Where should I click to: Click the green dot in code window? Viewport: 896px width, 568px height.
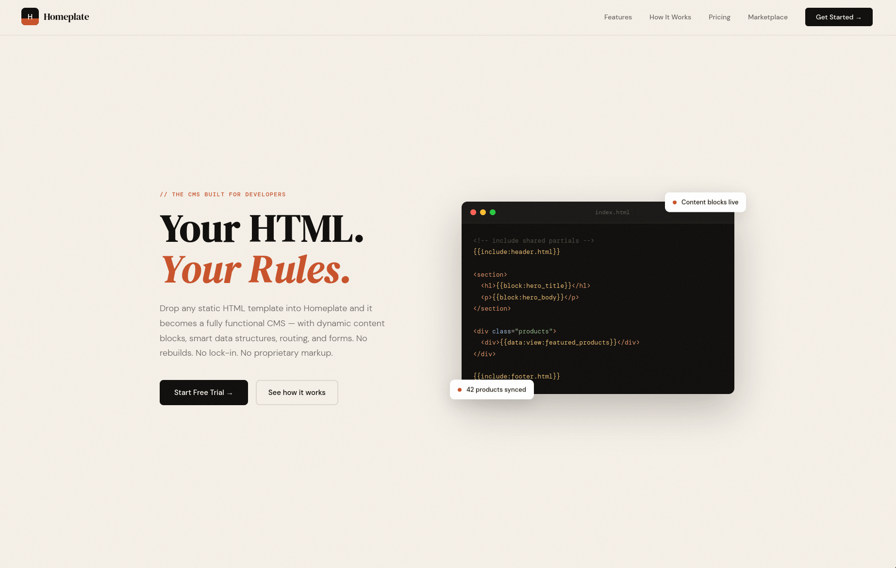click(493, 212)
